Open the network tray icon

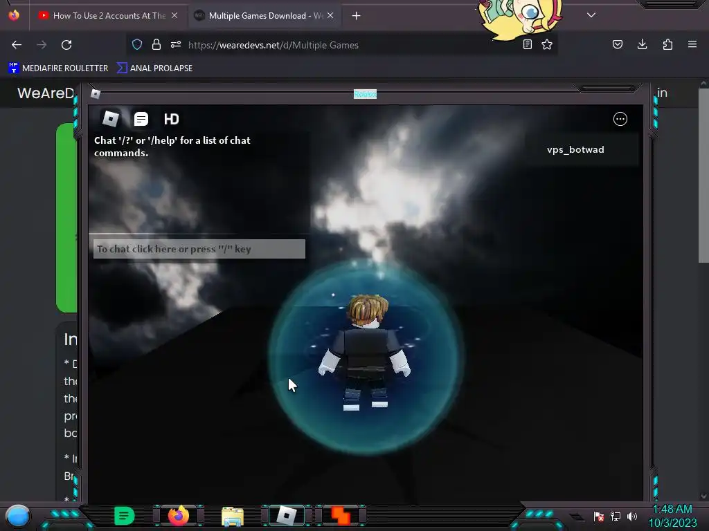click(x=616, y=516)
